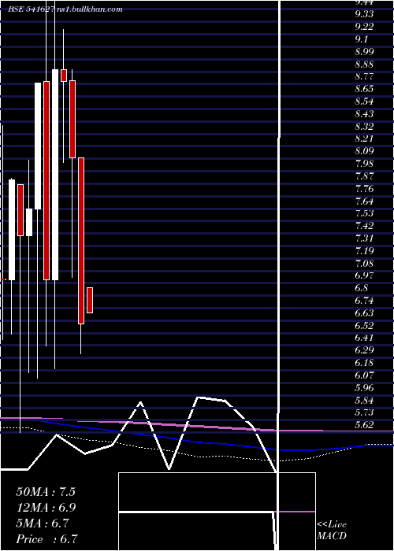Select the 6.07 price axis label
The height and width of the screenshot is (551, 394).
[364, 375]
